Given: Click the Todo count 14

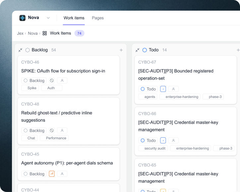Looking at the screenshot, I should (164, 50).
